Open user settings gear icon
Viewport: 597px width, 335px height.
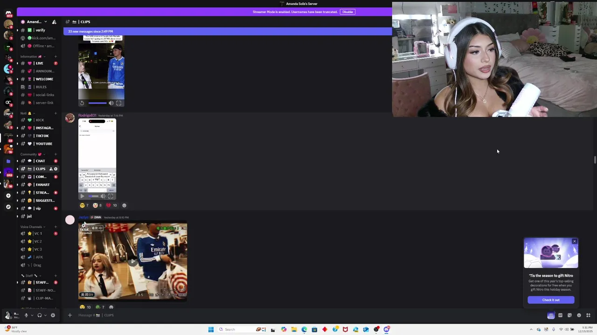pos(53,315)
